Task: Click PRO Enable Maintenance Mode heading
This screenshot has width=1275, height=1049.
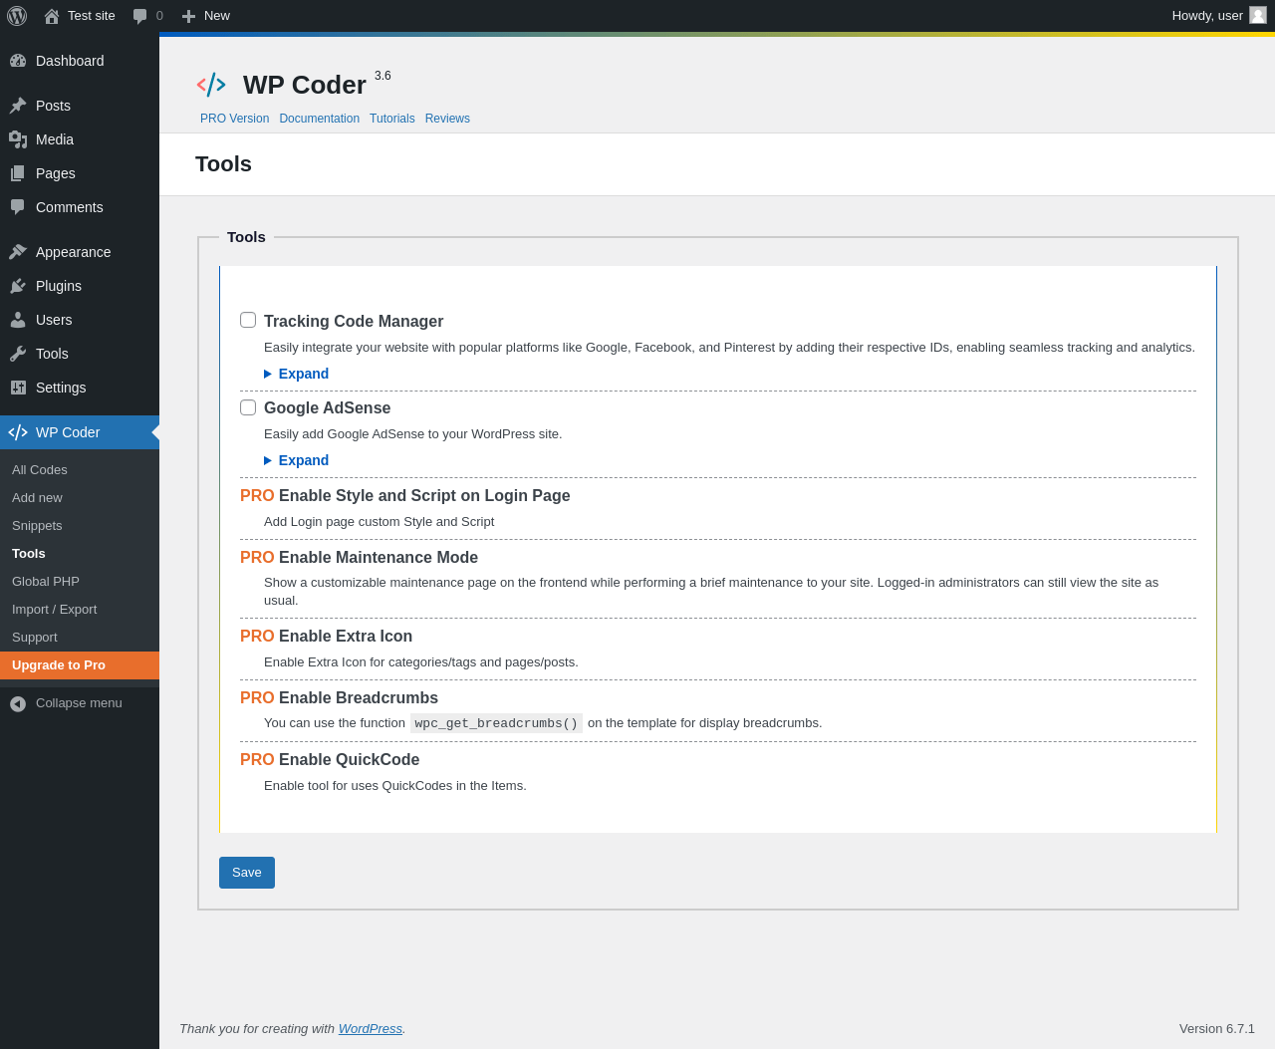Action: click(x=359, y=558)
